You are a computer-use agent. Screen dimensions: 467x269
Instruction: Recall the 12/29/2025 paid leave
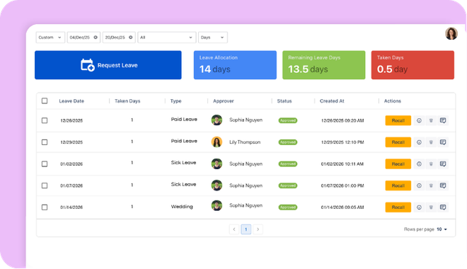click(398, 142)
